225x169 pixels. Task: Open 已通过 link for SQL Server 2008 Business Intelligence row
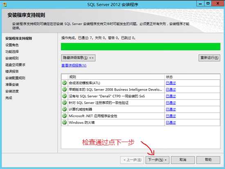pos(171,89)
